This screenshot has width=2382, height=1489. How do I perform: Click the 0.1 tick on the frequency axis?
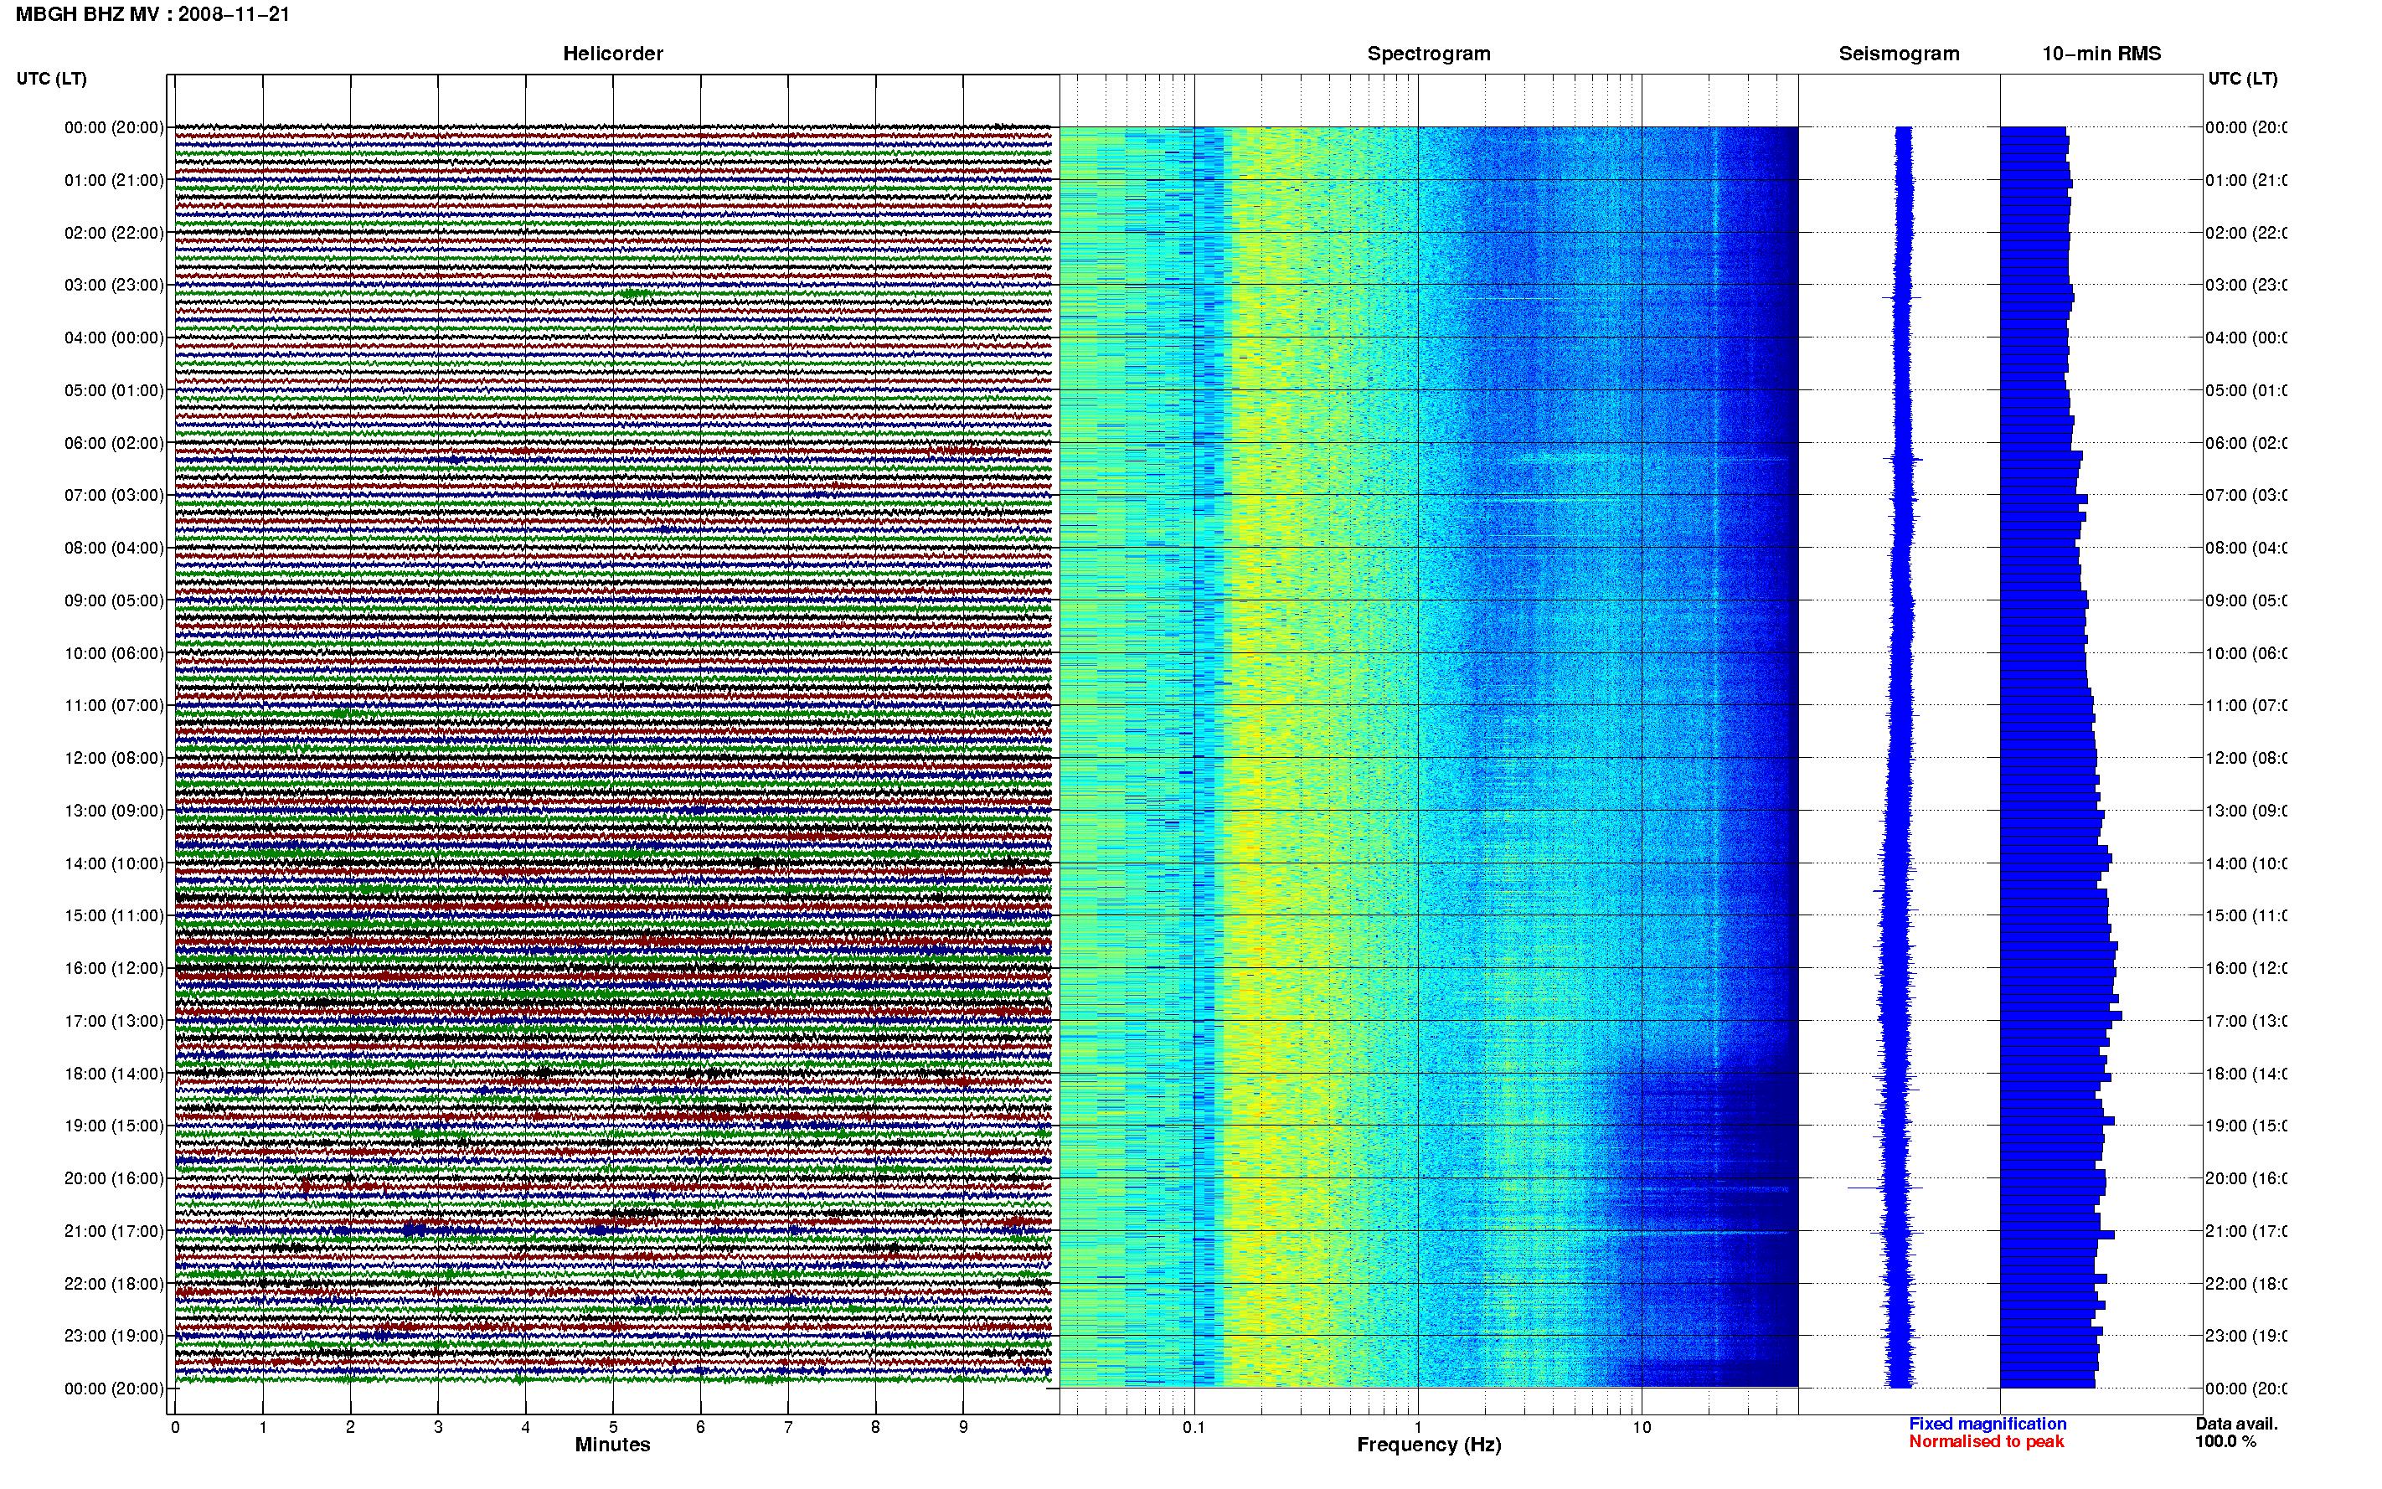tap(1194, 1427)
